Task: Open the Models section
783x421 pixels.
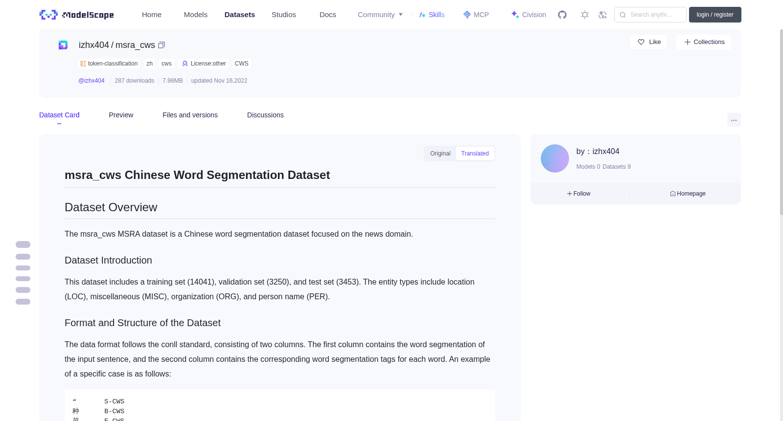Action: [x=196, y=15]
